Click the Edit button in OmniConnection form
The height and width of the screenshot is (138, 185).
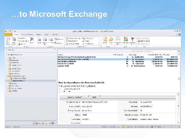94,97
